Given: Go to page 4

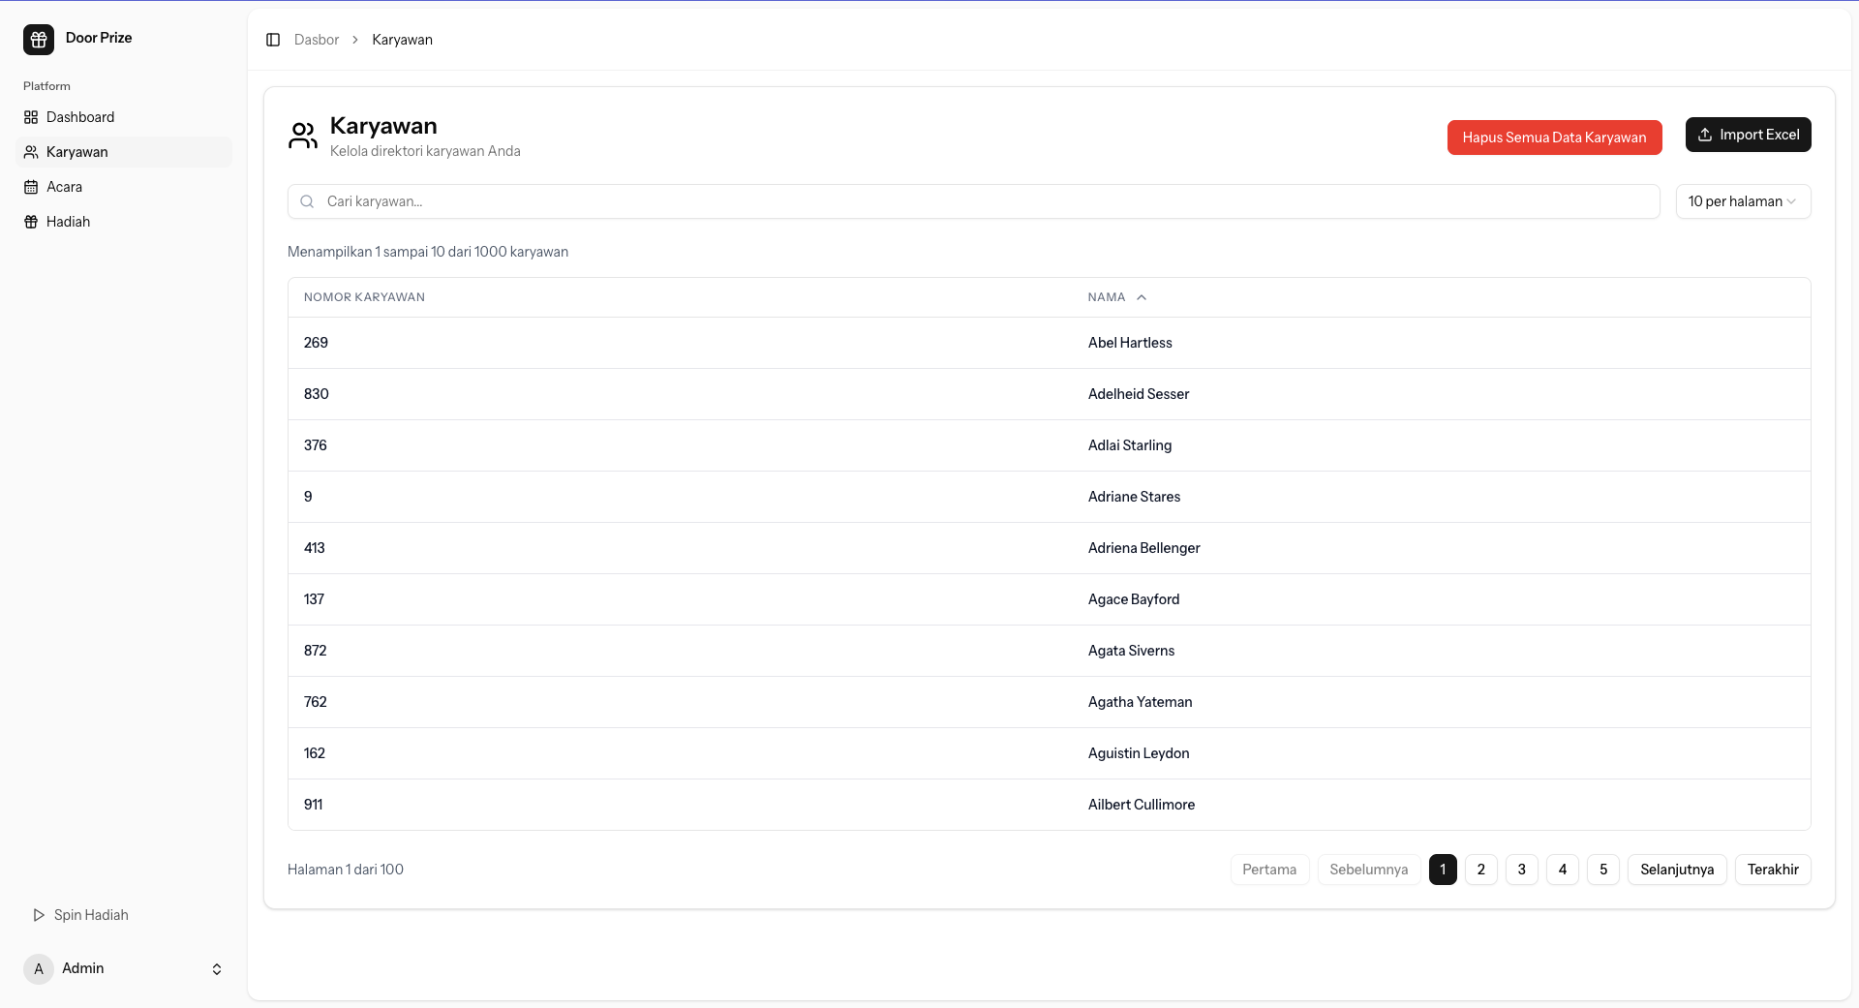Looking at the screenshot, I should (x=1562, y=870).
